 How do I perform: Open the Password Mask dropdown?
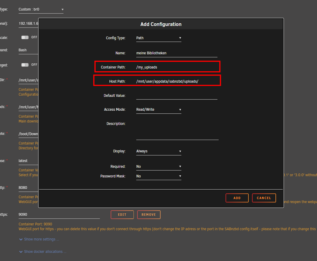point(159,176)
